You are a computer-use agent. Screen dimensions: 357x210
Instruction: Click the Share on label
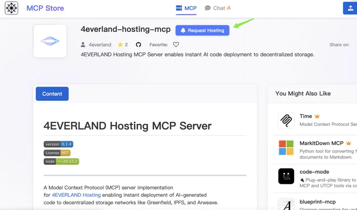[x=339, y=45]
